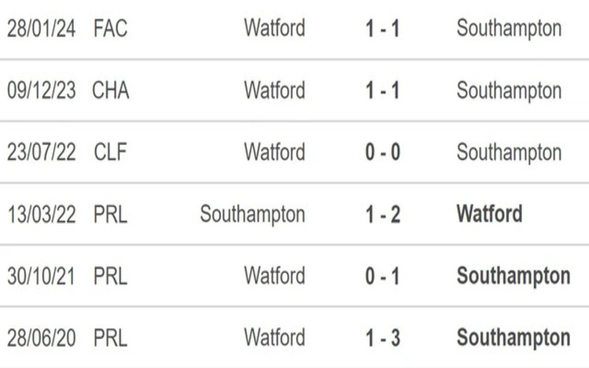The width and height of the screenshot is (589, 368).
Task: Click the 0 - 1 score
Action: tap(382, 276)
